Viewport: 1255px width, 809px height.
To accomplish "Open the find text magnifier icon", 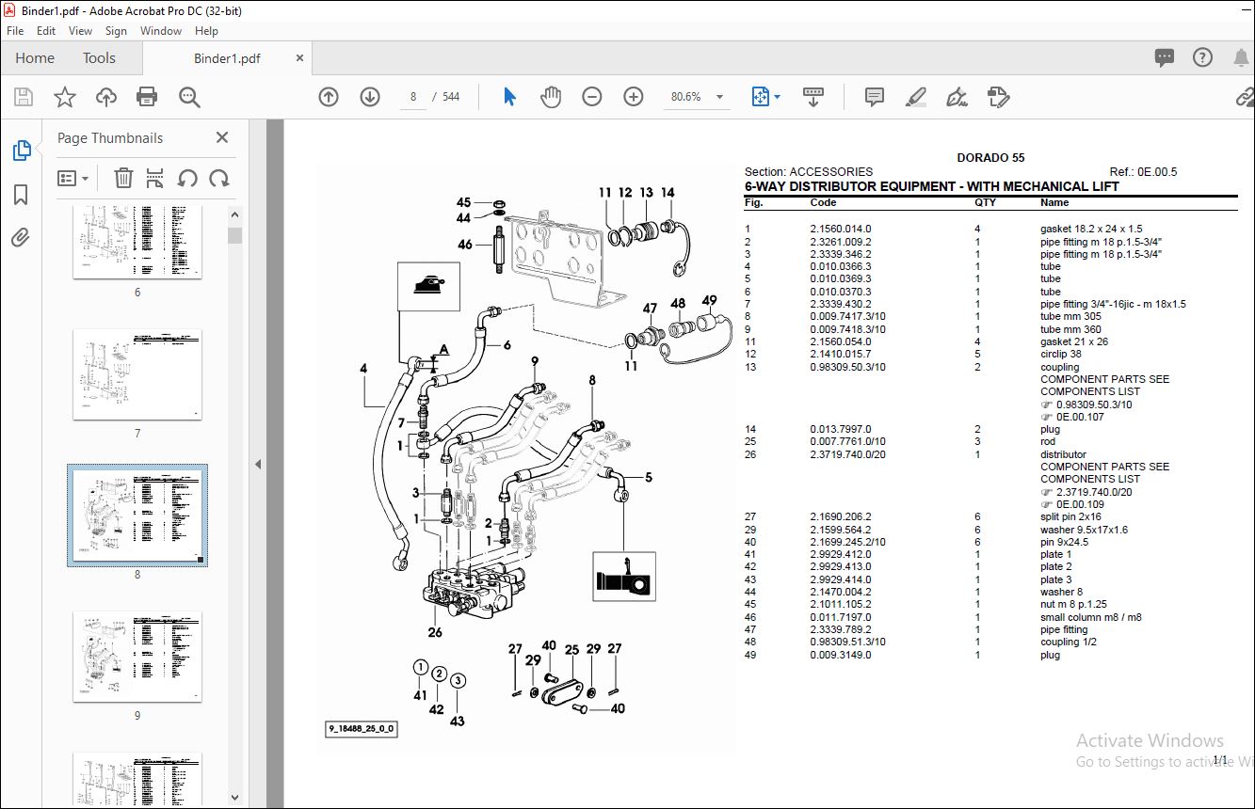I will [x=189, y=97].
